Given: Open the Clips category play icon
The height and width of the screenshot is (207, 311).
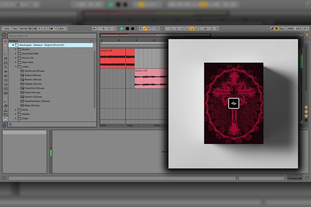Looking at the screenshot, I should [5, 89].
